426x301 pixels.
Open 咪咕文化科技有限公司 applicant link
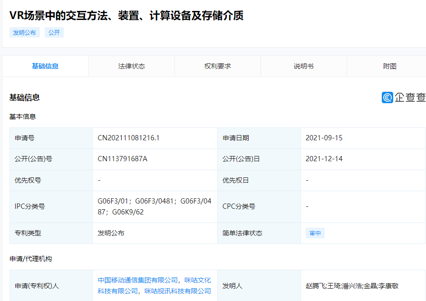coord(155,285)
